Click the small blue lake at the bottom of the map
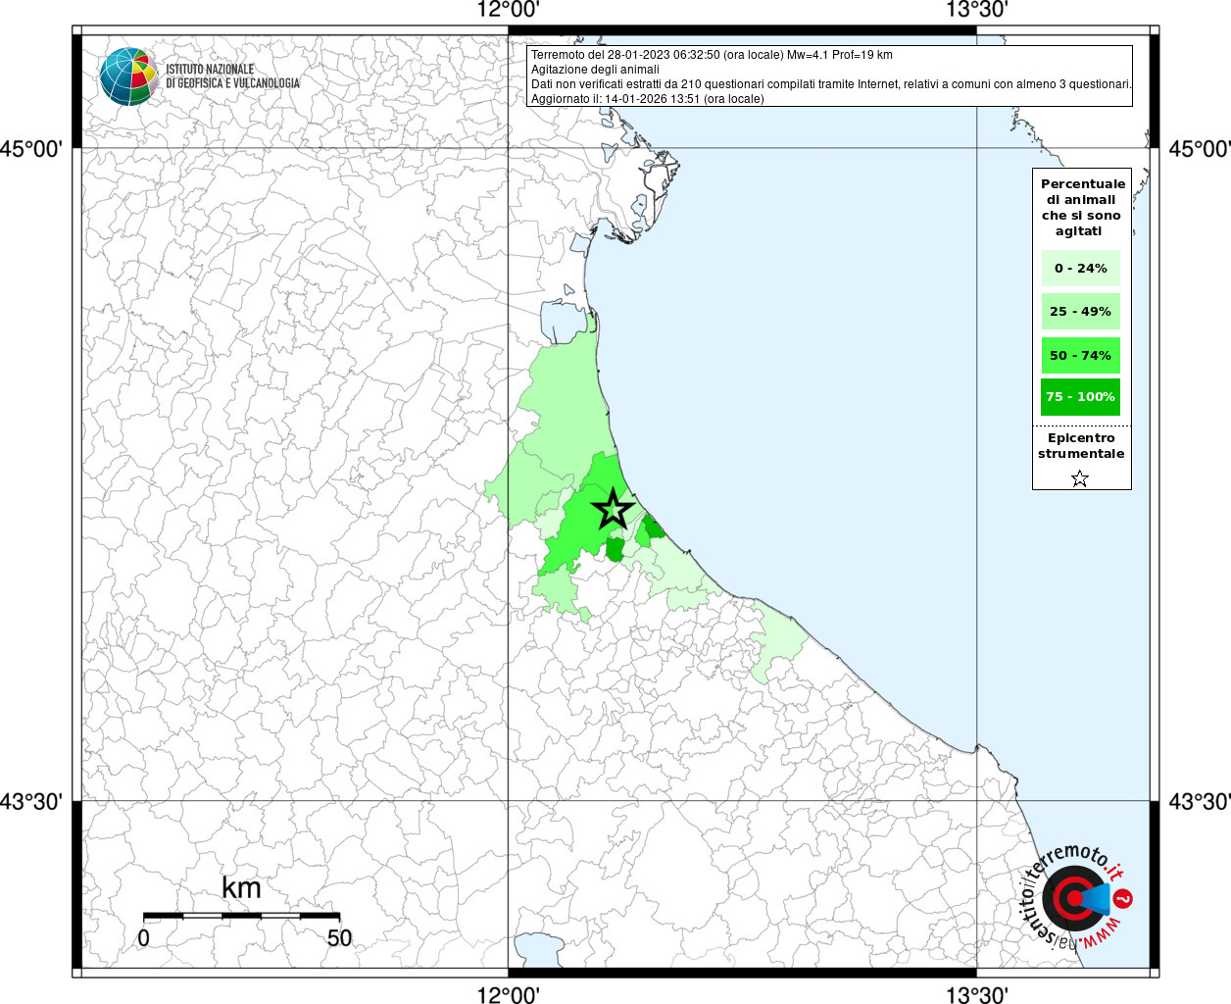This screenshot has width=1231, height=1004. [538, 949]
